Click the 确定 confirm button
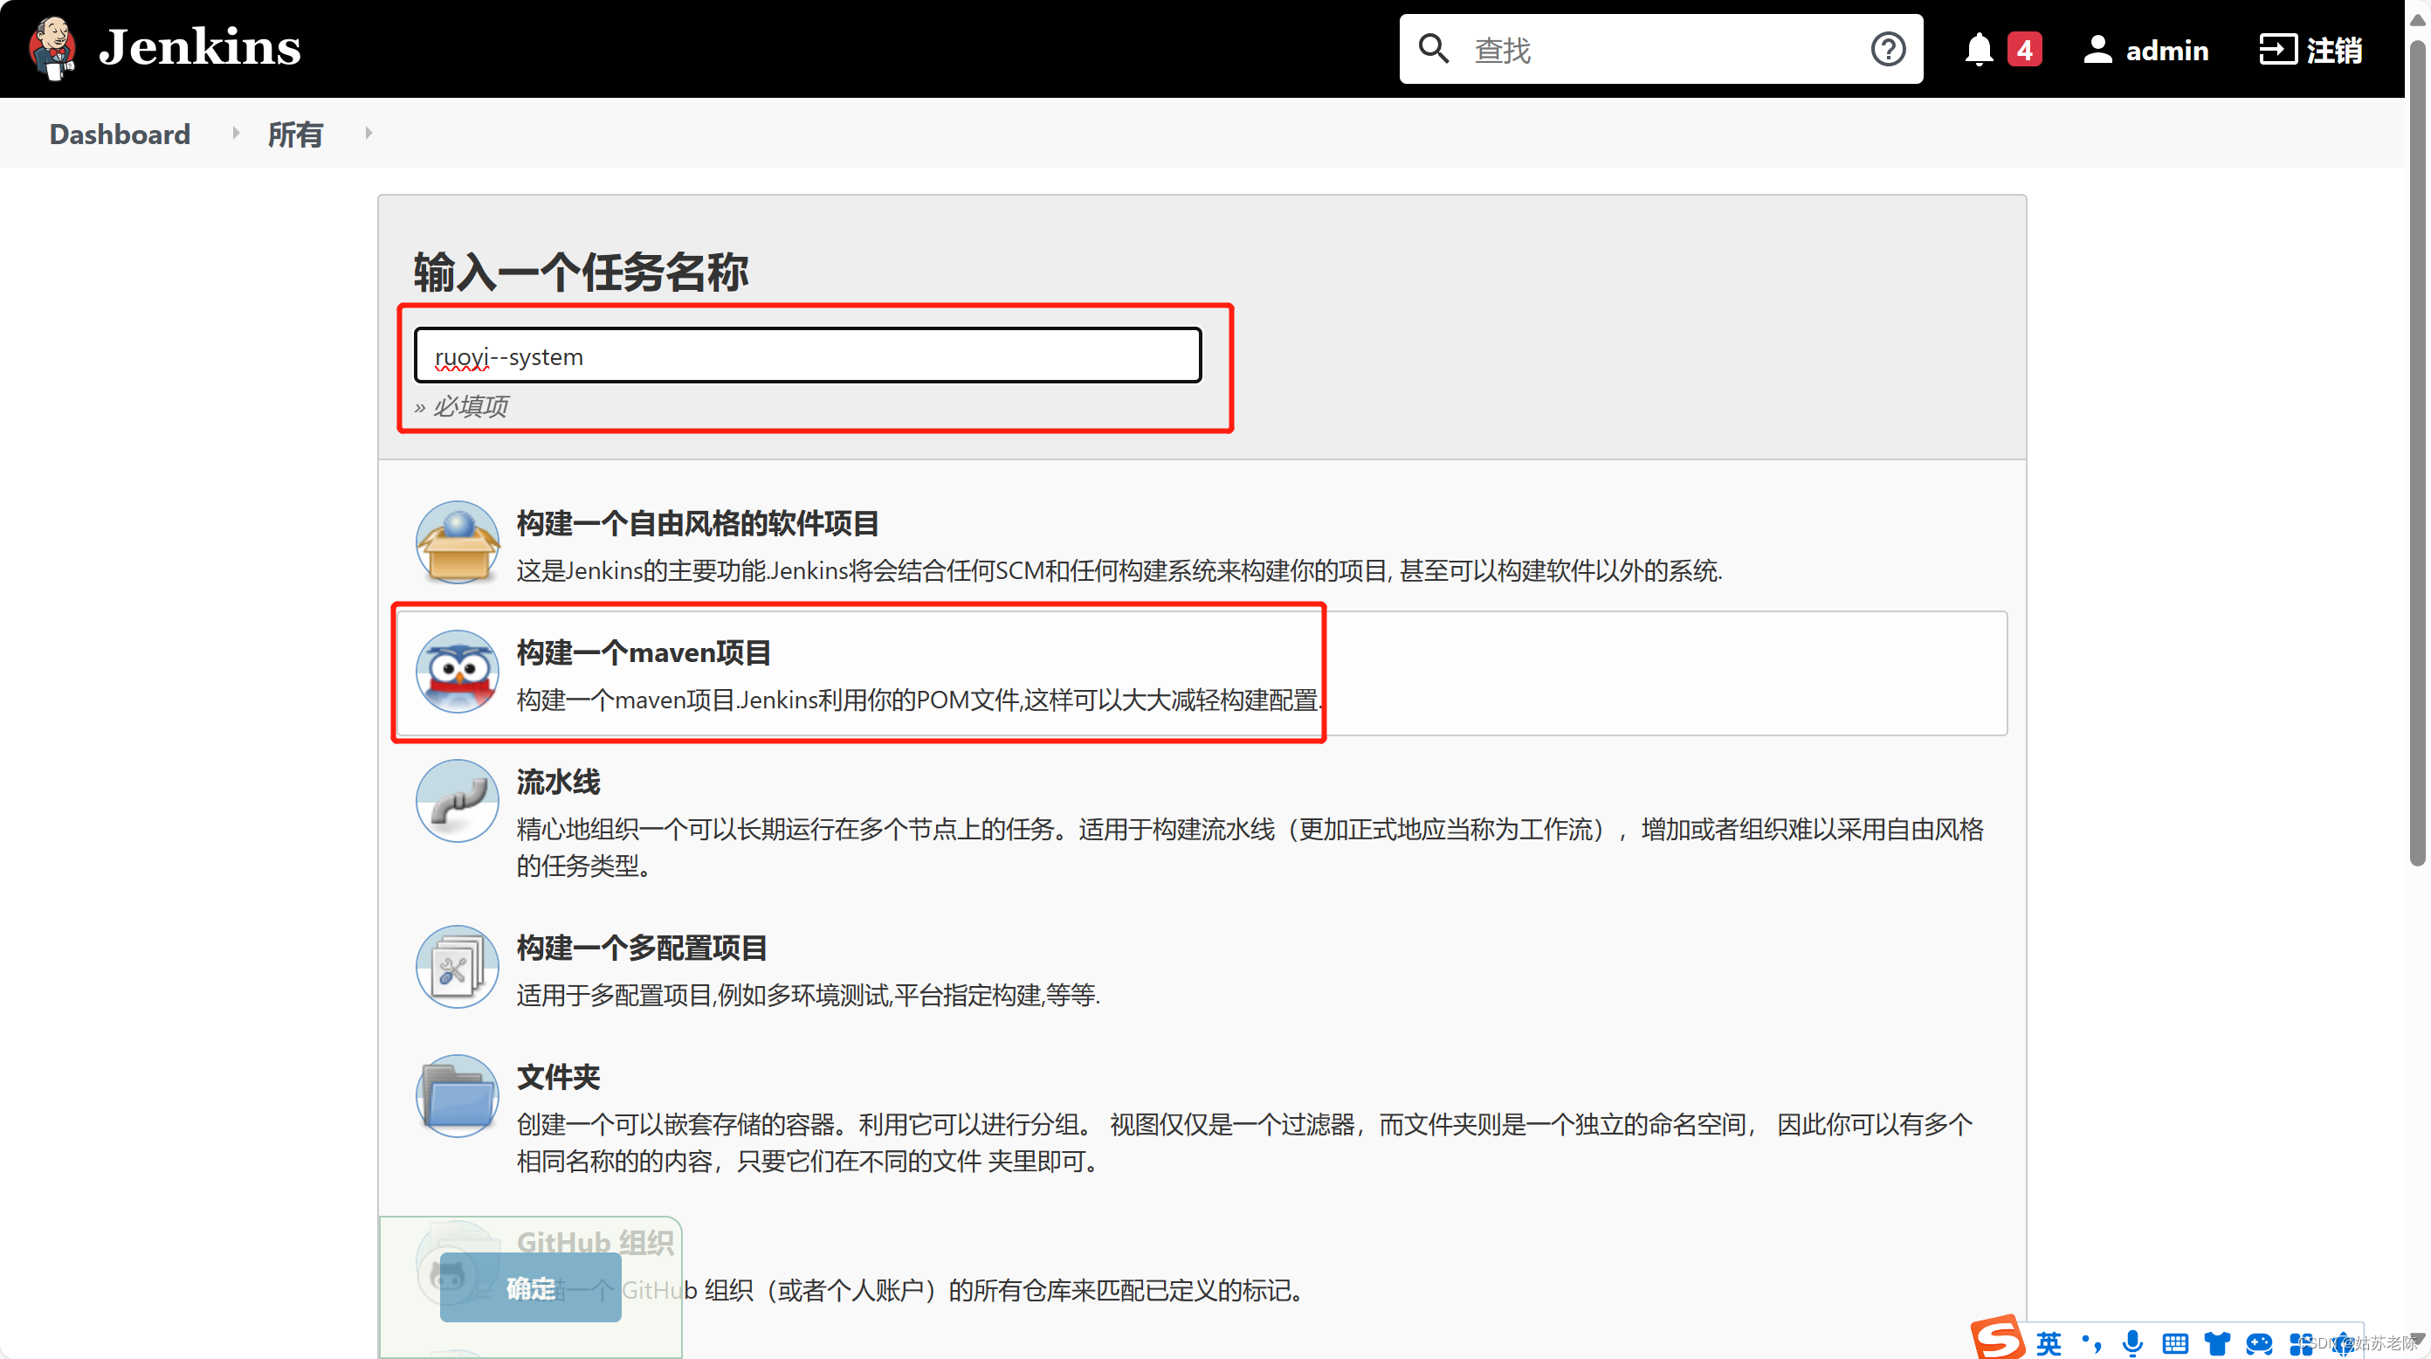 (x=530, y=1287)
